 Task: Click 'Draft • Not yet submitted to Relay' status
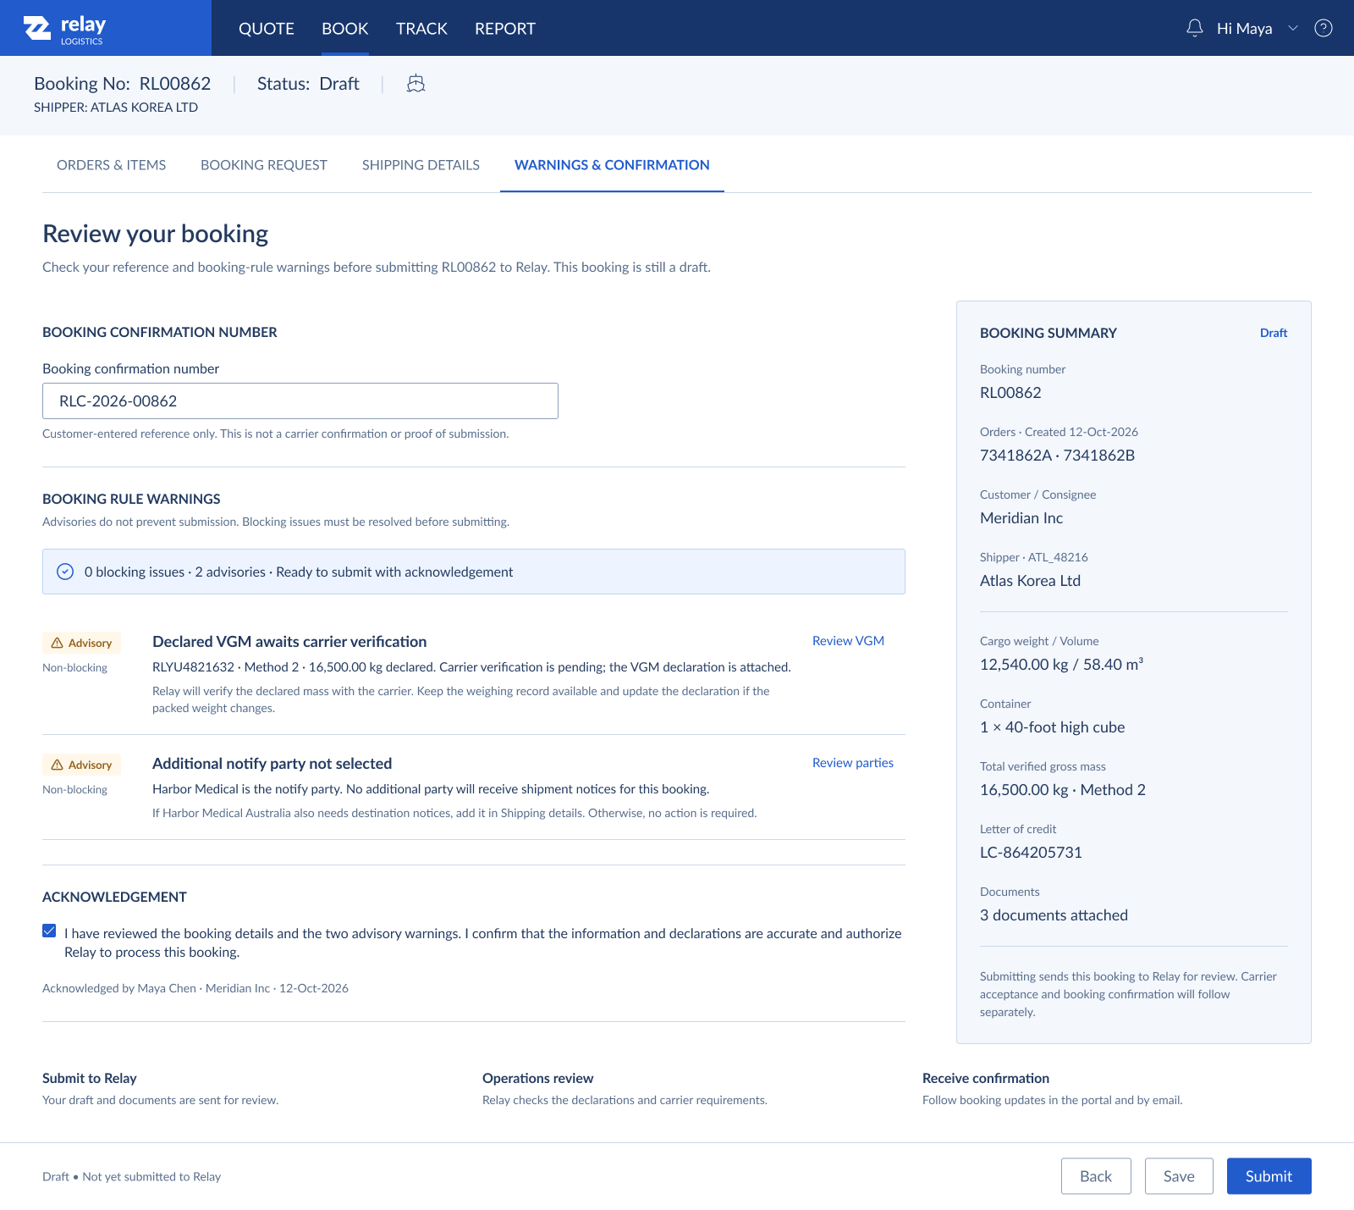pos(131,1177)
